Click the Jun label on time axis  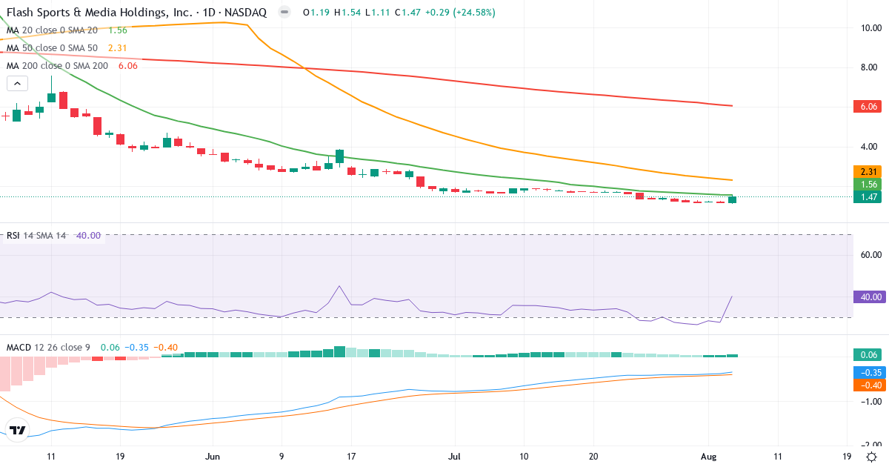pyautogui.click(x=213, y=457)
